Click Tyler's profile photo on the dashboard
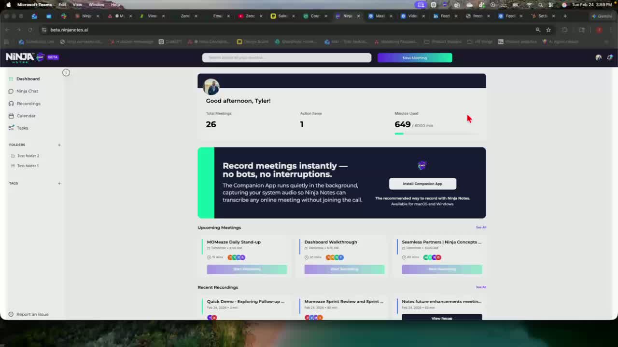Viewport: 618px width, 347px height. pos(211,87)
